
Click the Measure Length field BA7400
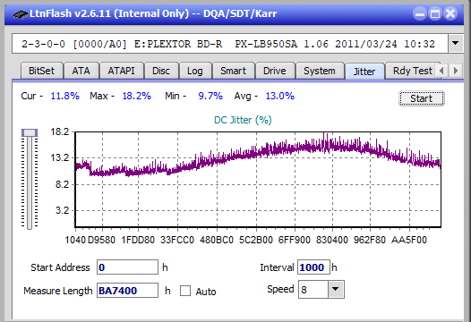click(x=127, y=291)
